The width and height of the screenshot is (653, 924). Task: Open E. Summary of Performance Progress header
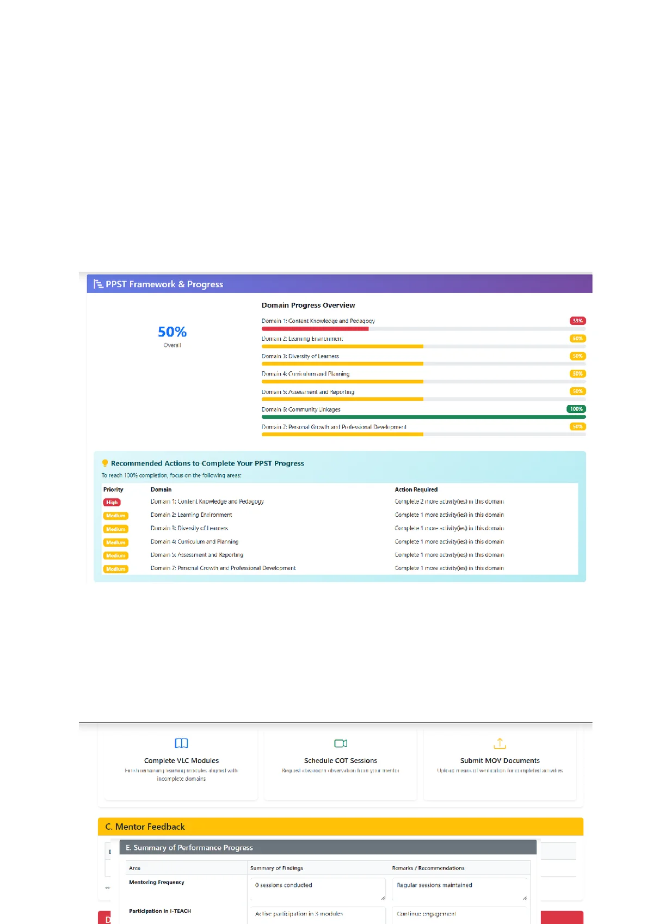point(328,848)
